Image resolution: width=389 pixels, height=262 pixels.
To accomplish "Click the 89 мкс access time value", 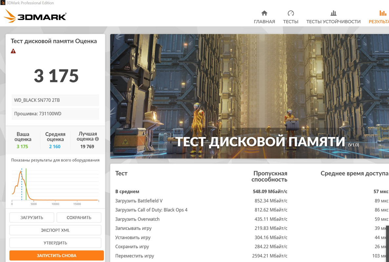I will [381, 200].
